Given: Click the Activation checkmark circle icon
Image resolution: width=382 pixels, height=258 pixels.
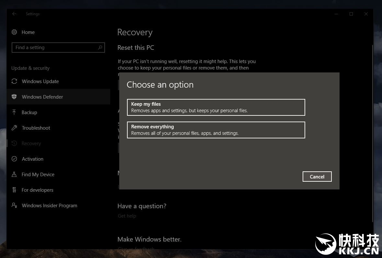Looking at the screenshot, I should [x=14, y=159].
